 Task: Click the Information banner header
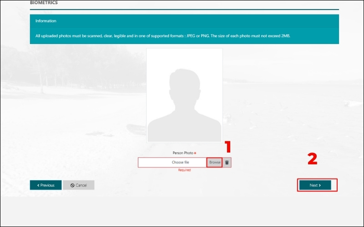click(46, 21)
